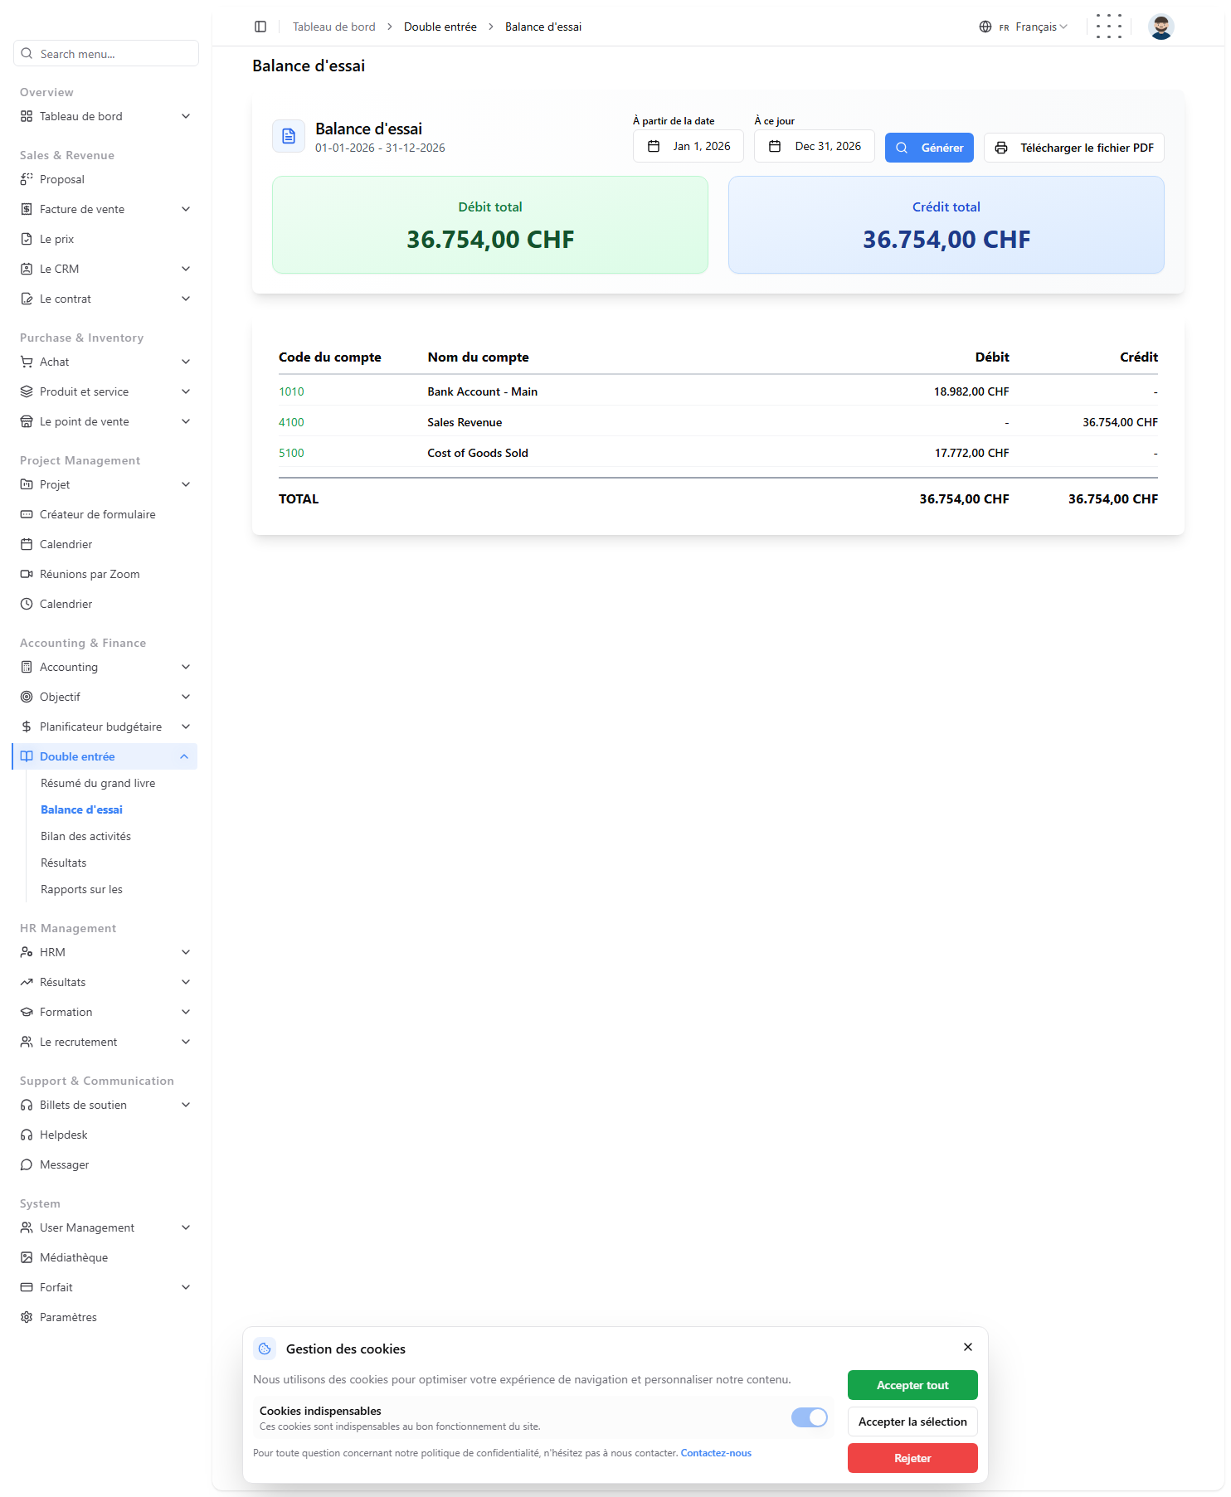1231x1497 pixels.
Task: Click the Générer button
Action: pos(929,148)
